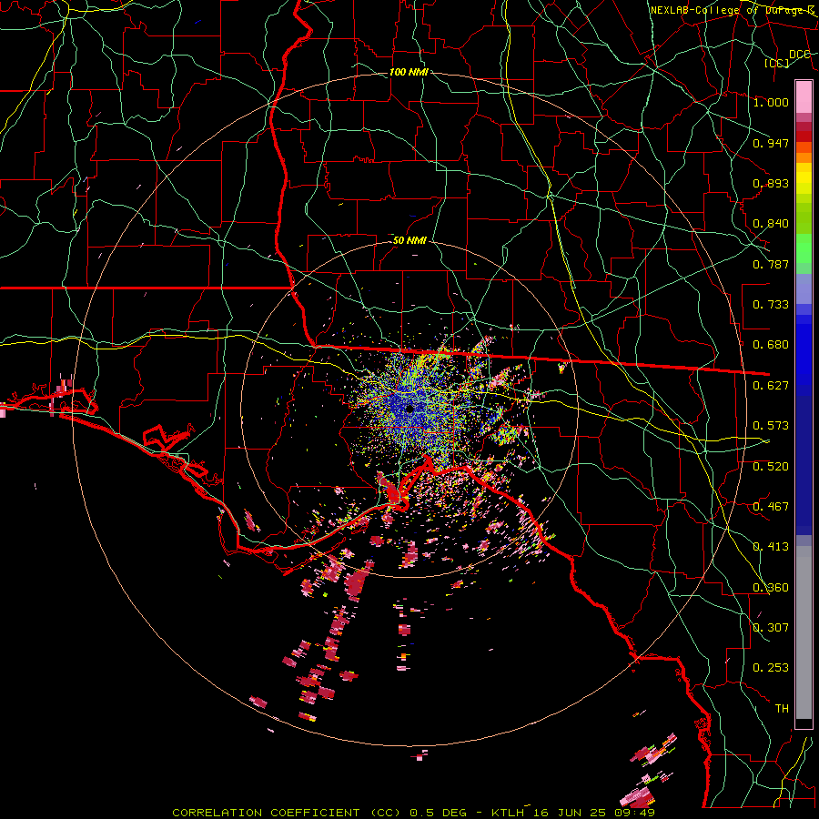The width and height of the screenshot is (819, 819).
Task: Click the 0.733 scale value
Action: coord(771,305)
